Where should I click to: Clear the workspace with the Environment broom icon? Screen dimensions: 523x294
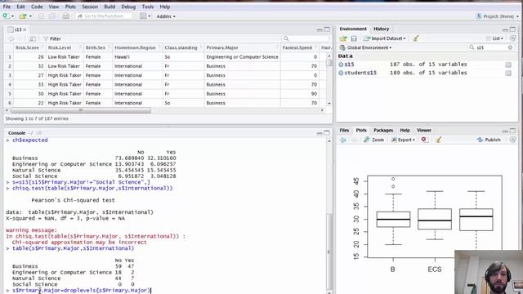pos(416,38)
